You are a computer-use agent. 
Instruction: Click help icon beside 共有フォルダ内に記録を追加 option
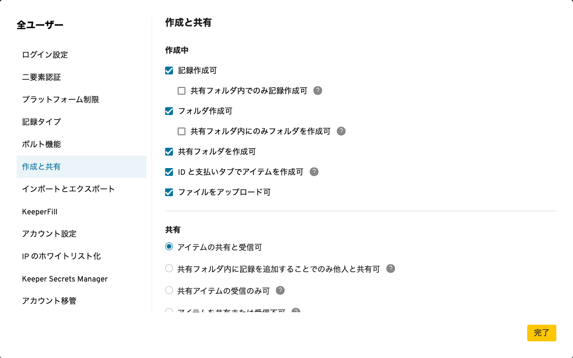coord(391,269)
